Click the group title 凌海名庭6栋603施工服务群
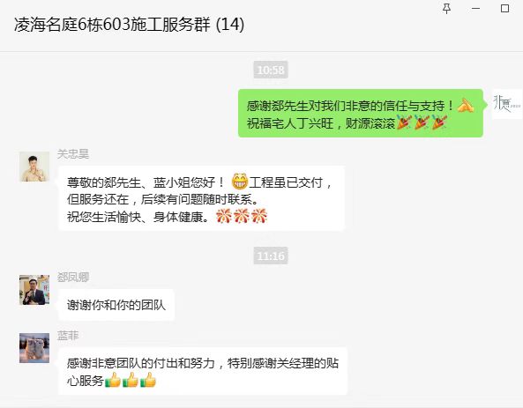The image size is (523, 408). pos(112,25)
